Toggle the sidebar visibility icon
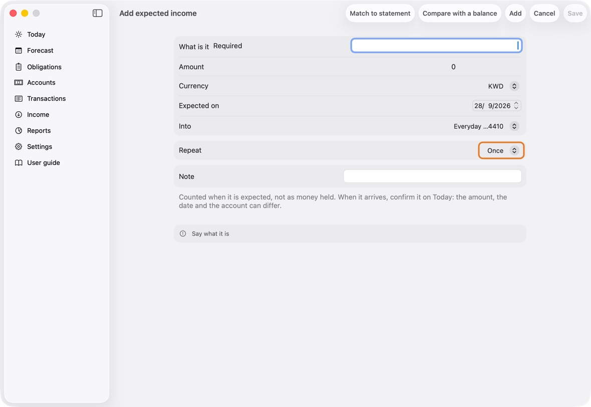The width and height of the screenshot is (591, 407). [x=97, y=13]
